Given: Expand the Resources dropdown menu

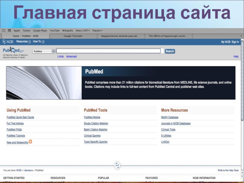Looking at the screenshot, I should tap(23, 41).
